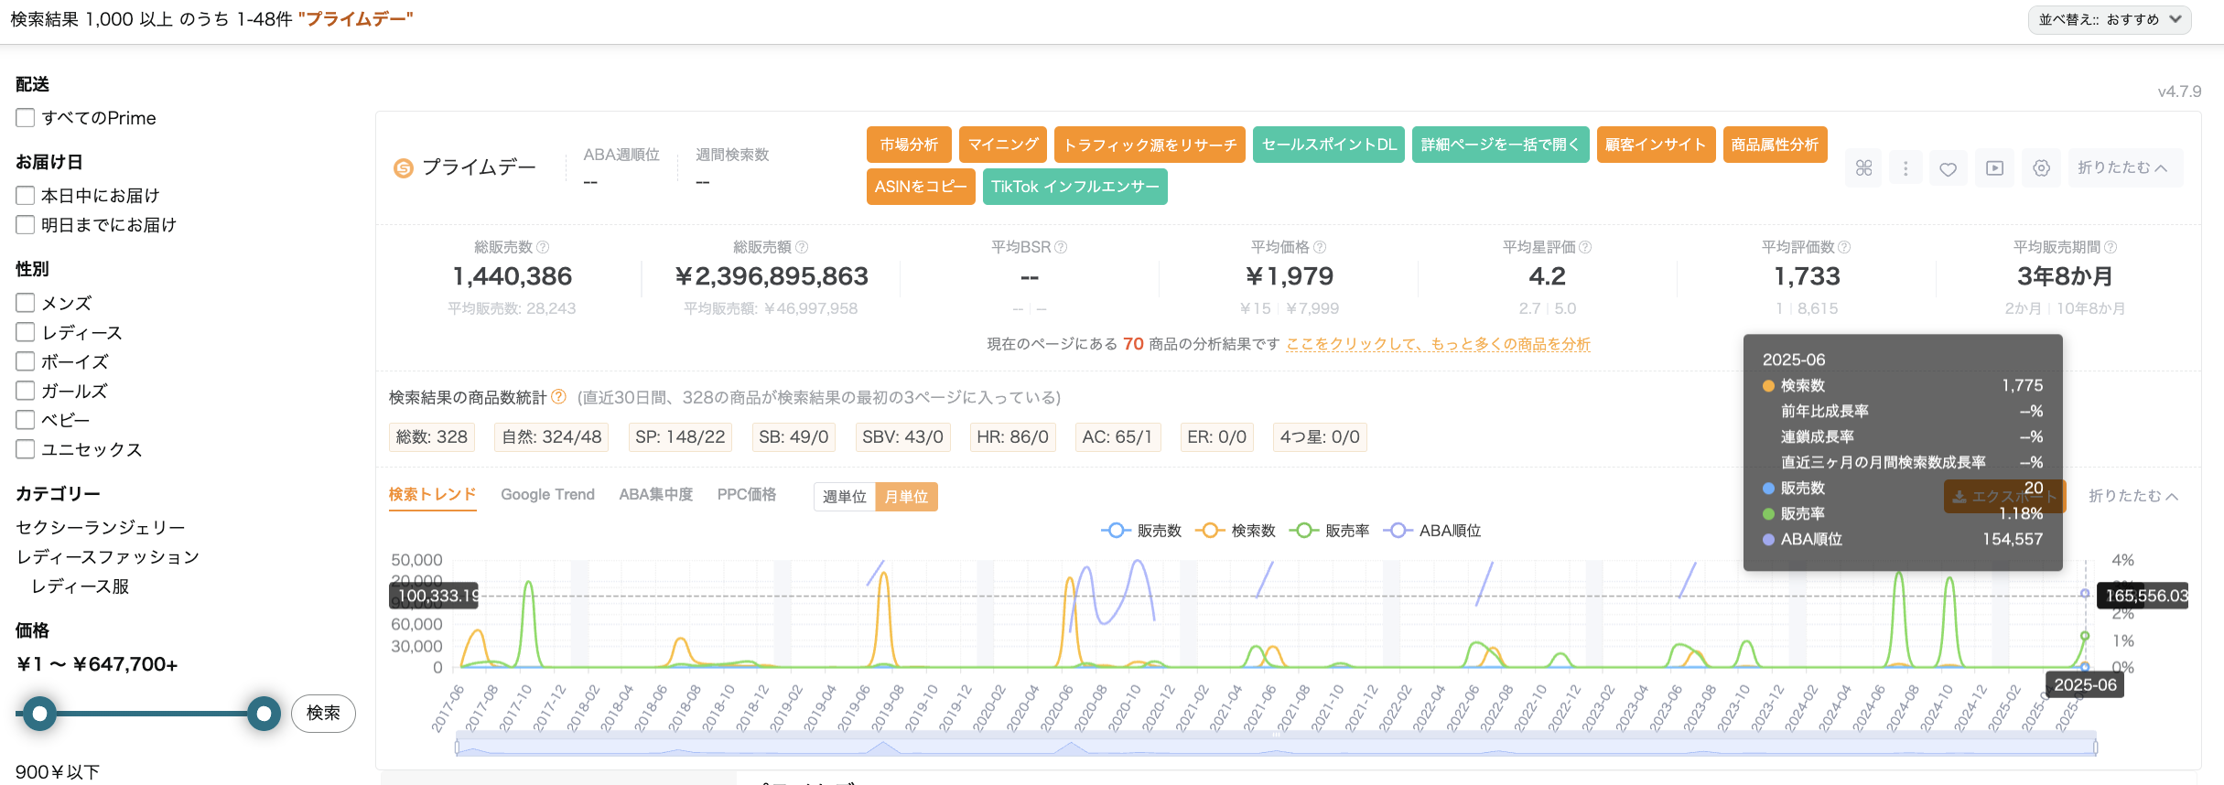Click help icon next to 総販売数
This screenshot has width=2224, height=785.
click(543, 247)
